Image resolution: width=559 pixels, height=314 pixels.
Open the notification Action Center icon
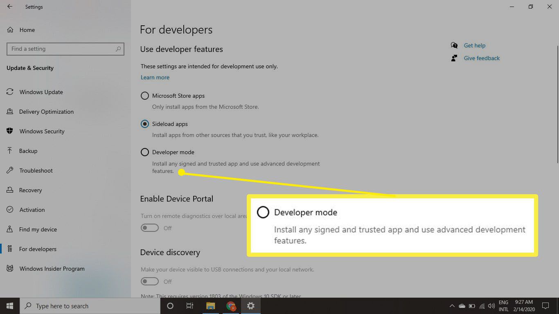tap(545, 306)
